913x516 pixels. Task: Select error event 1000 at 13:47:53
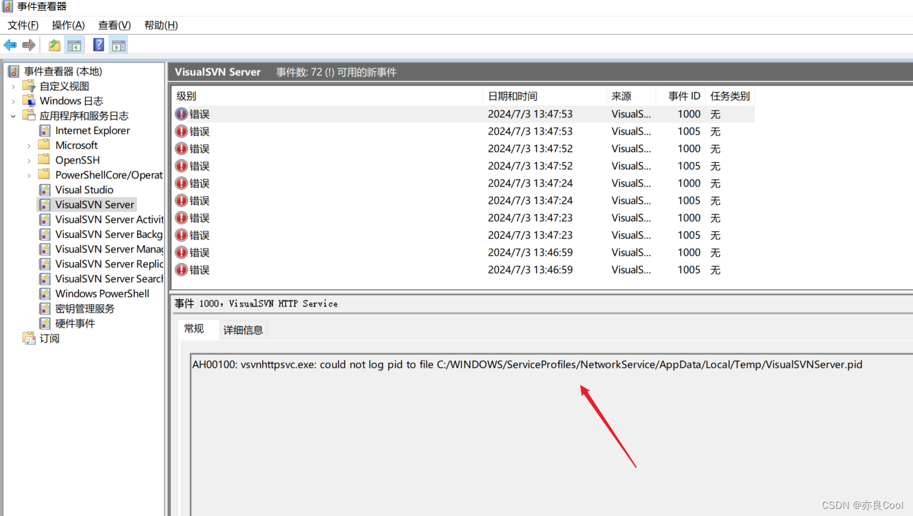(463, 114)
